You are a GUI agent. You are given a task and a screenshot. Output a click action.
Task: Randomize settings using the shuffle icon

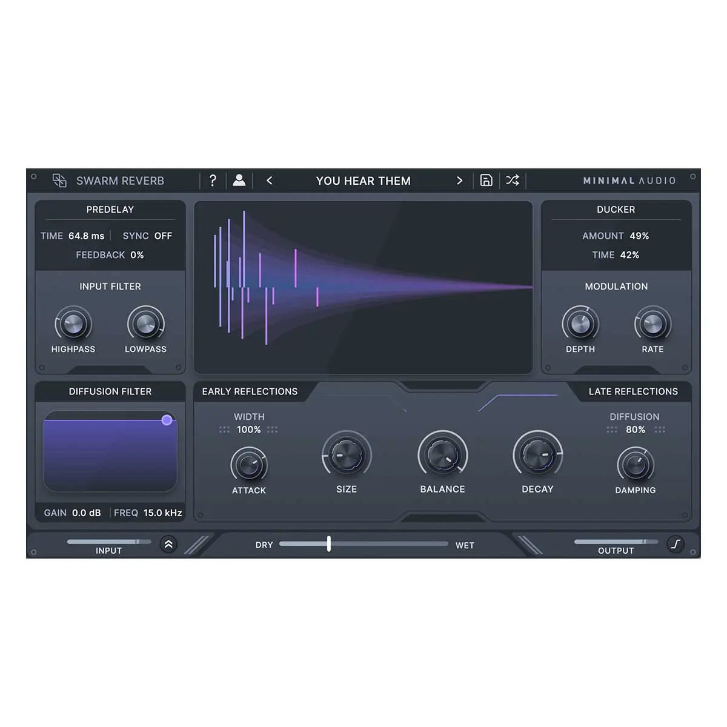[512, 180]
